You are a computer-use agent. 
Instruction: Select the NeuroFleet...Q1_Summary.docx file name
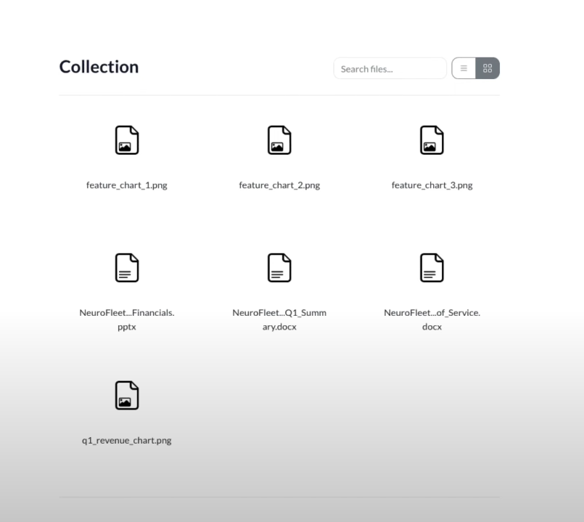(x=279, y=319)
